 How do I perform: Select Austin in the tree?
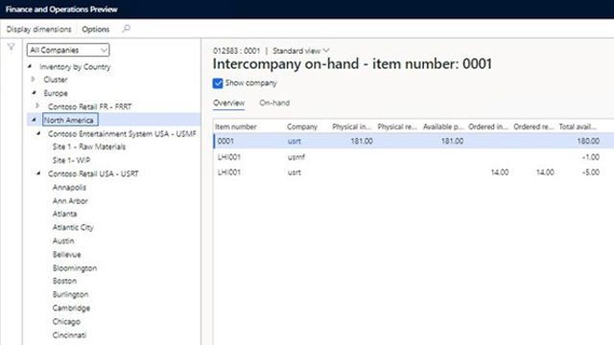(x=63, y=241)
